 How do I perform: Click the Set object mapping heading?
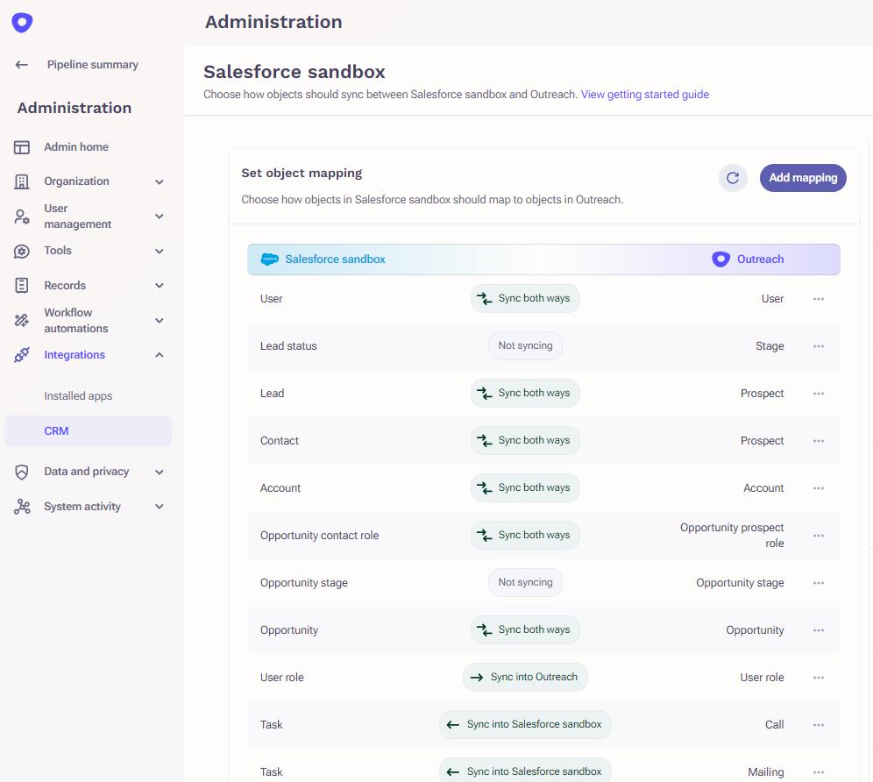click(302, 174)
